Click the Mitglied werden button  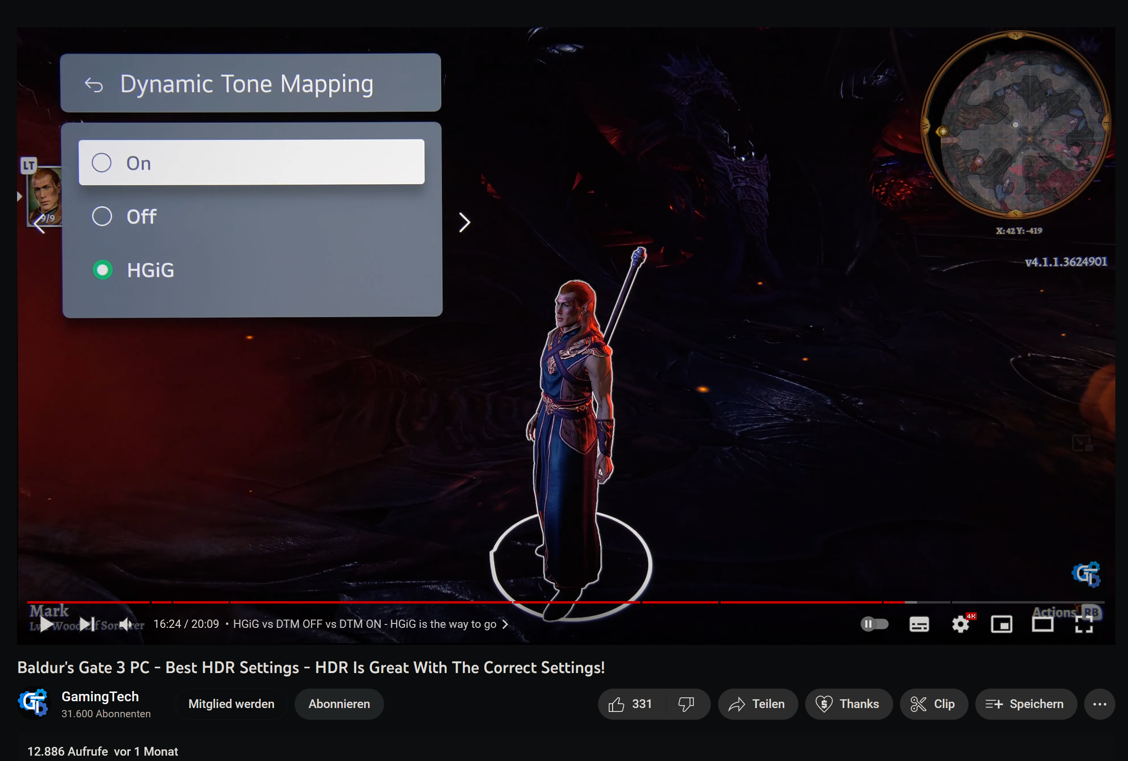[231, 704]
